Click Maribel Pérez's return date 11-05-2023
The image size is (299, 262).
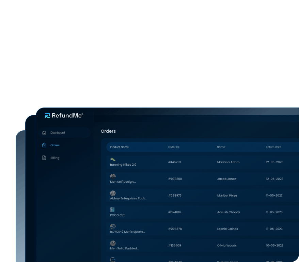pos(274,196)
